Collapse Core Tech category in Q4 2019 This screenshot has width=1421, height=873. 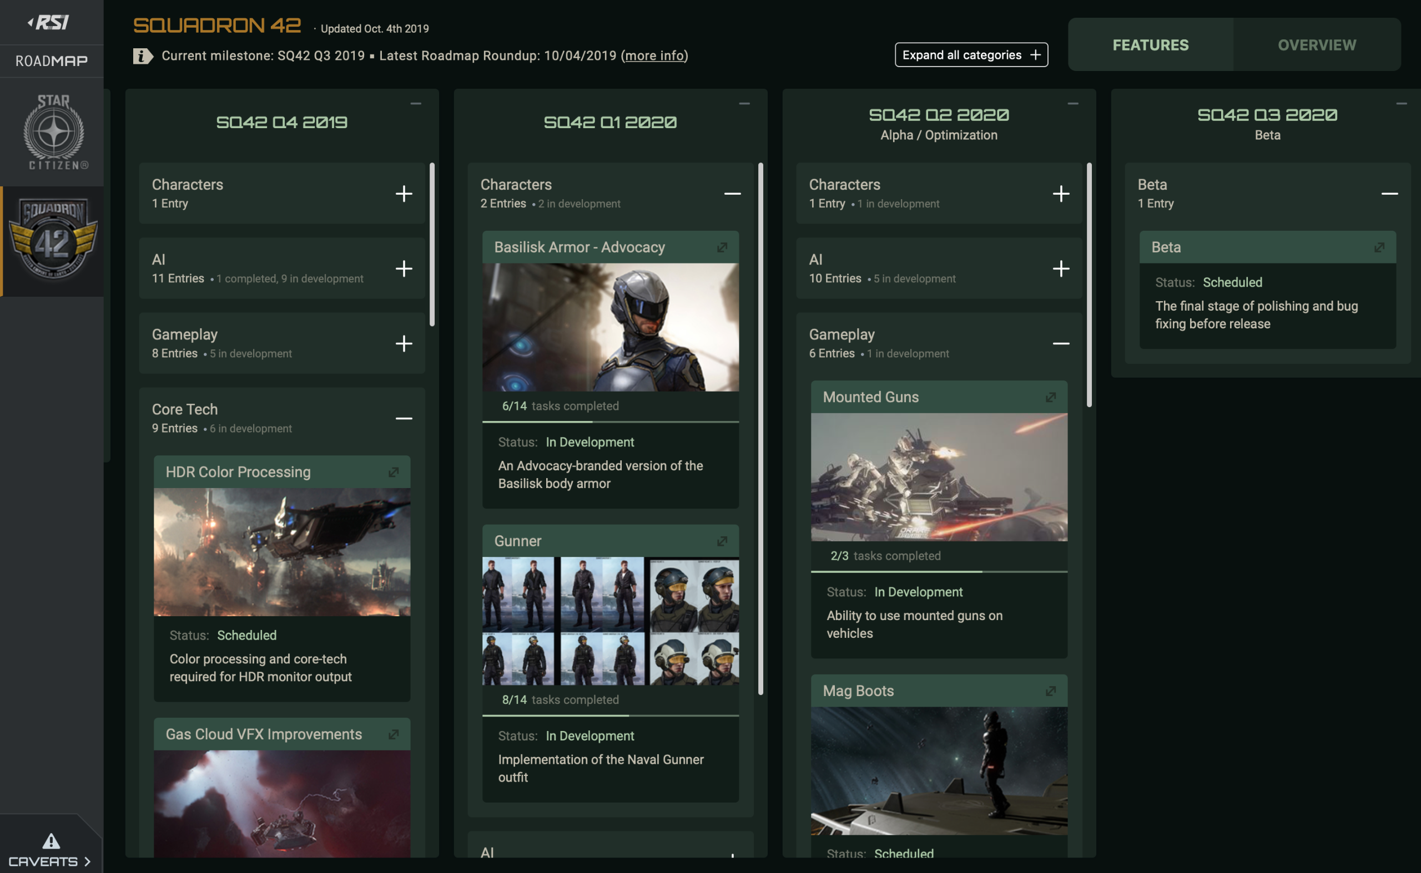pyautogui.click(x=404, y=419)
